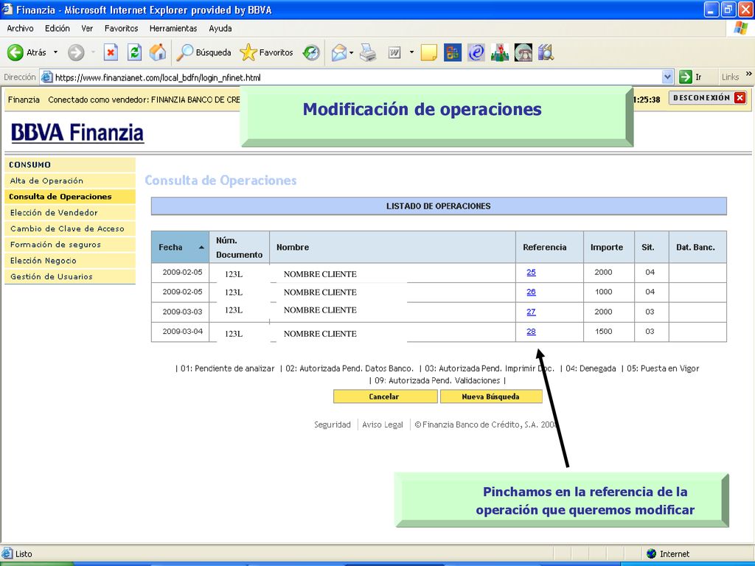Click the research book magnifier icon
This screenshot has height=566, width=755.
546,52
